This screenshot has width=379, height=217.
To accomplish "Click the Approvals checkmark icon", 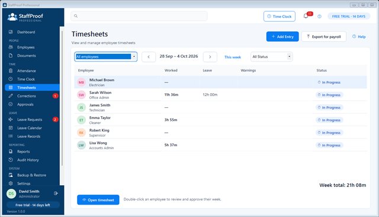I will 11,104.
